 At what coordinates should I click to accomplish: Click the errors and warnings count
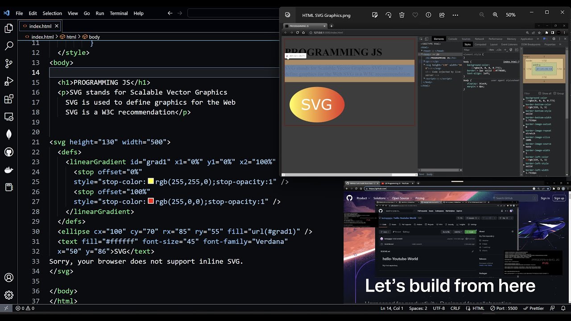pyautogui.click(x=25, y=308)
